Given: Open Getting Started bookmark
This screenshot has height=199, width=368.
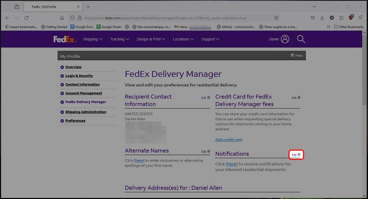Looking at the screenshot, I should (x=54, y=27).
